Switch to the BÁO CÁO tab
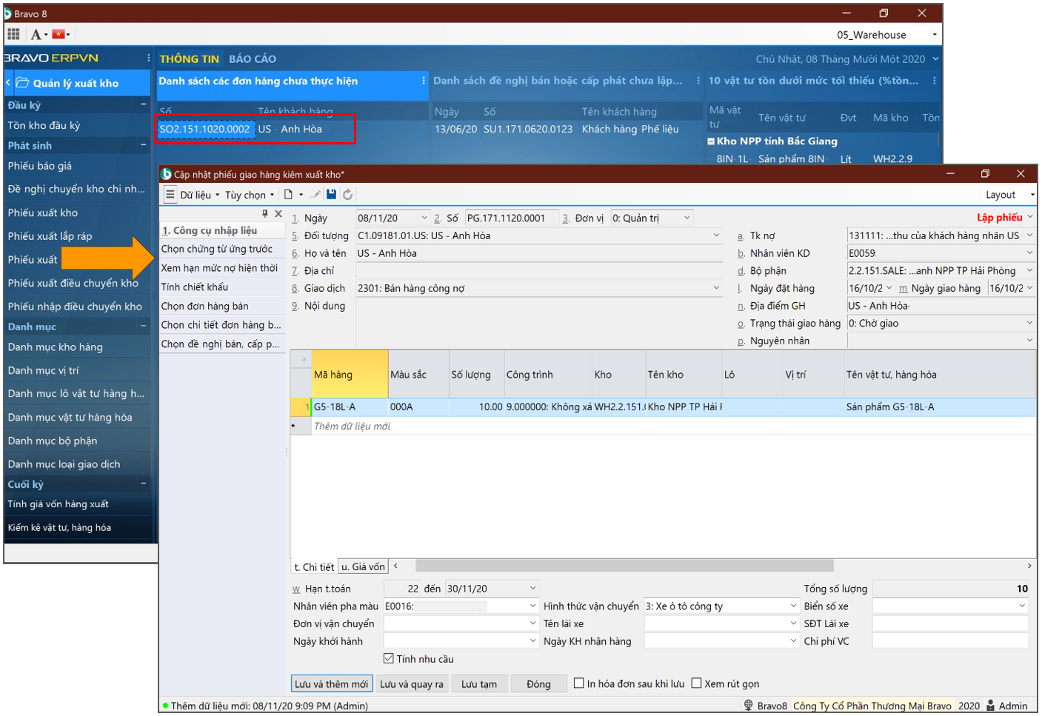The width and height of the screenshot is (1042, 716). tap(253, 58)
